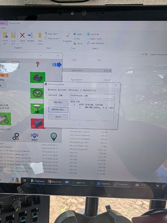Image resolution: width=167 pixels, height=223 pixels.
Task: Click Select all in the ribbon
Action: [x=93, y=34]
